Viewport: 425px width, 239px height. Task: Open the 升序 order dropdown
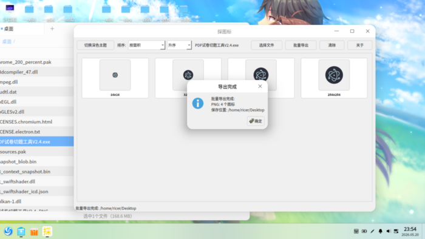pyautogui.click(x=179, y=45)
